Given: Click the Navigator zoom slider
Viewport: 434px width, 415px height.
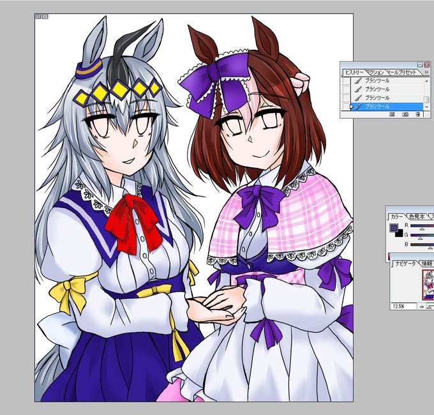Looking at the screenshot, I should [430, 306].
